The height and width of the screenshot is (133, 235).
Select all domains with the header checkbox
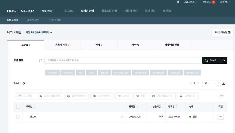18,107
